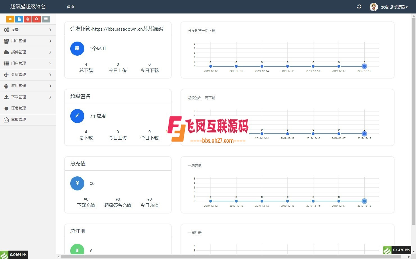Expand the 用户管理 menu chevron
The width and height of the screenshot is (416, 259).
[x=50, y=41]
